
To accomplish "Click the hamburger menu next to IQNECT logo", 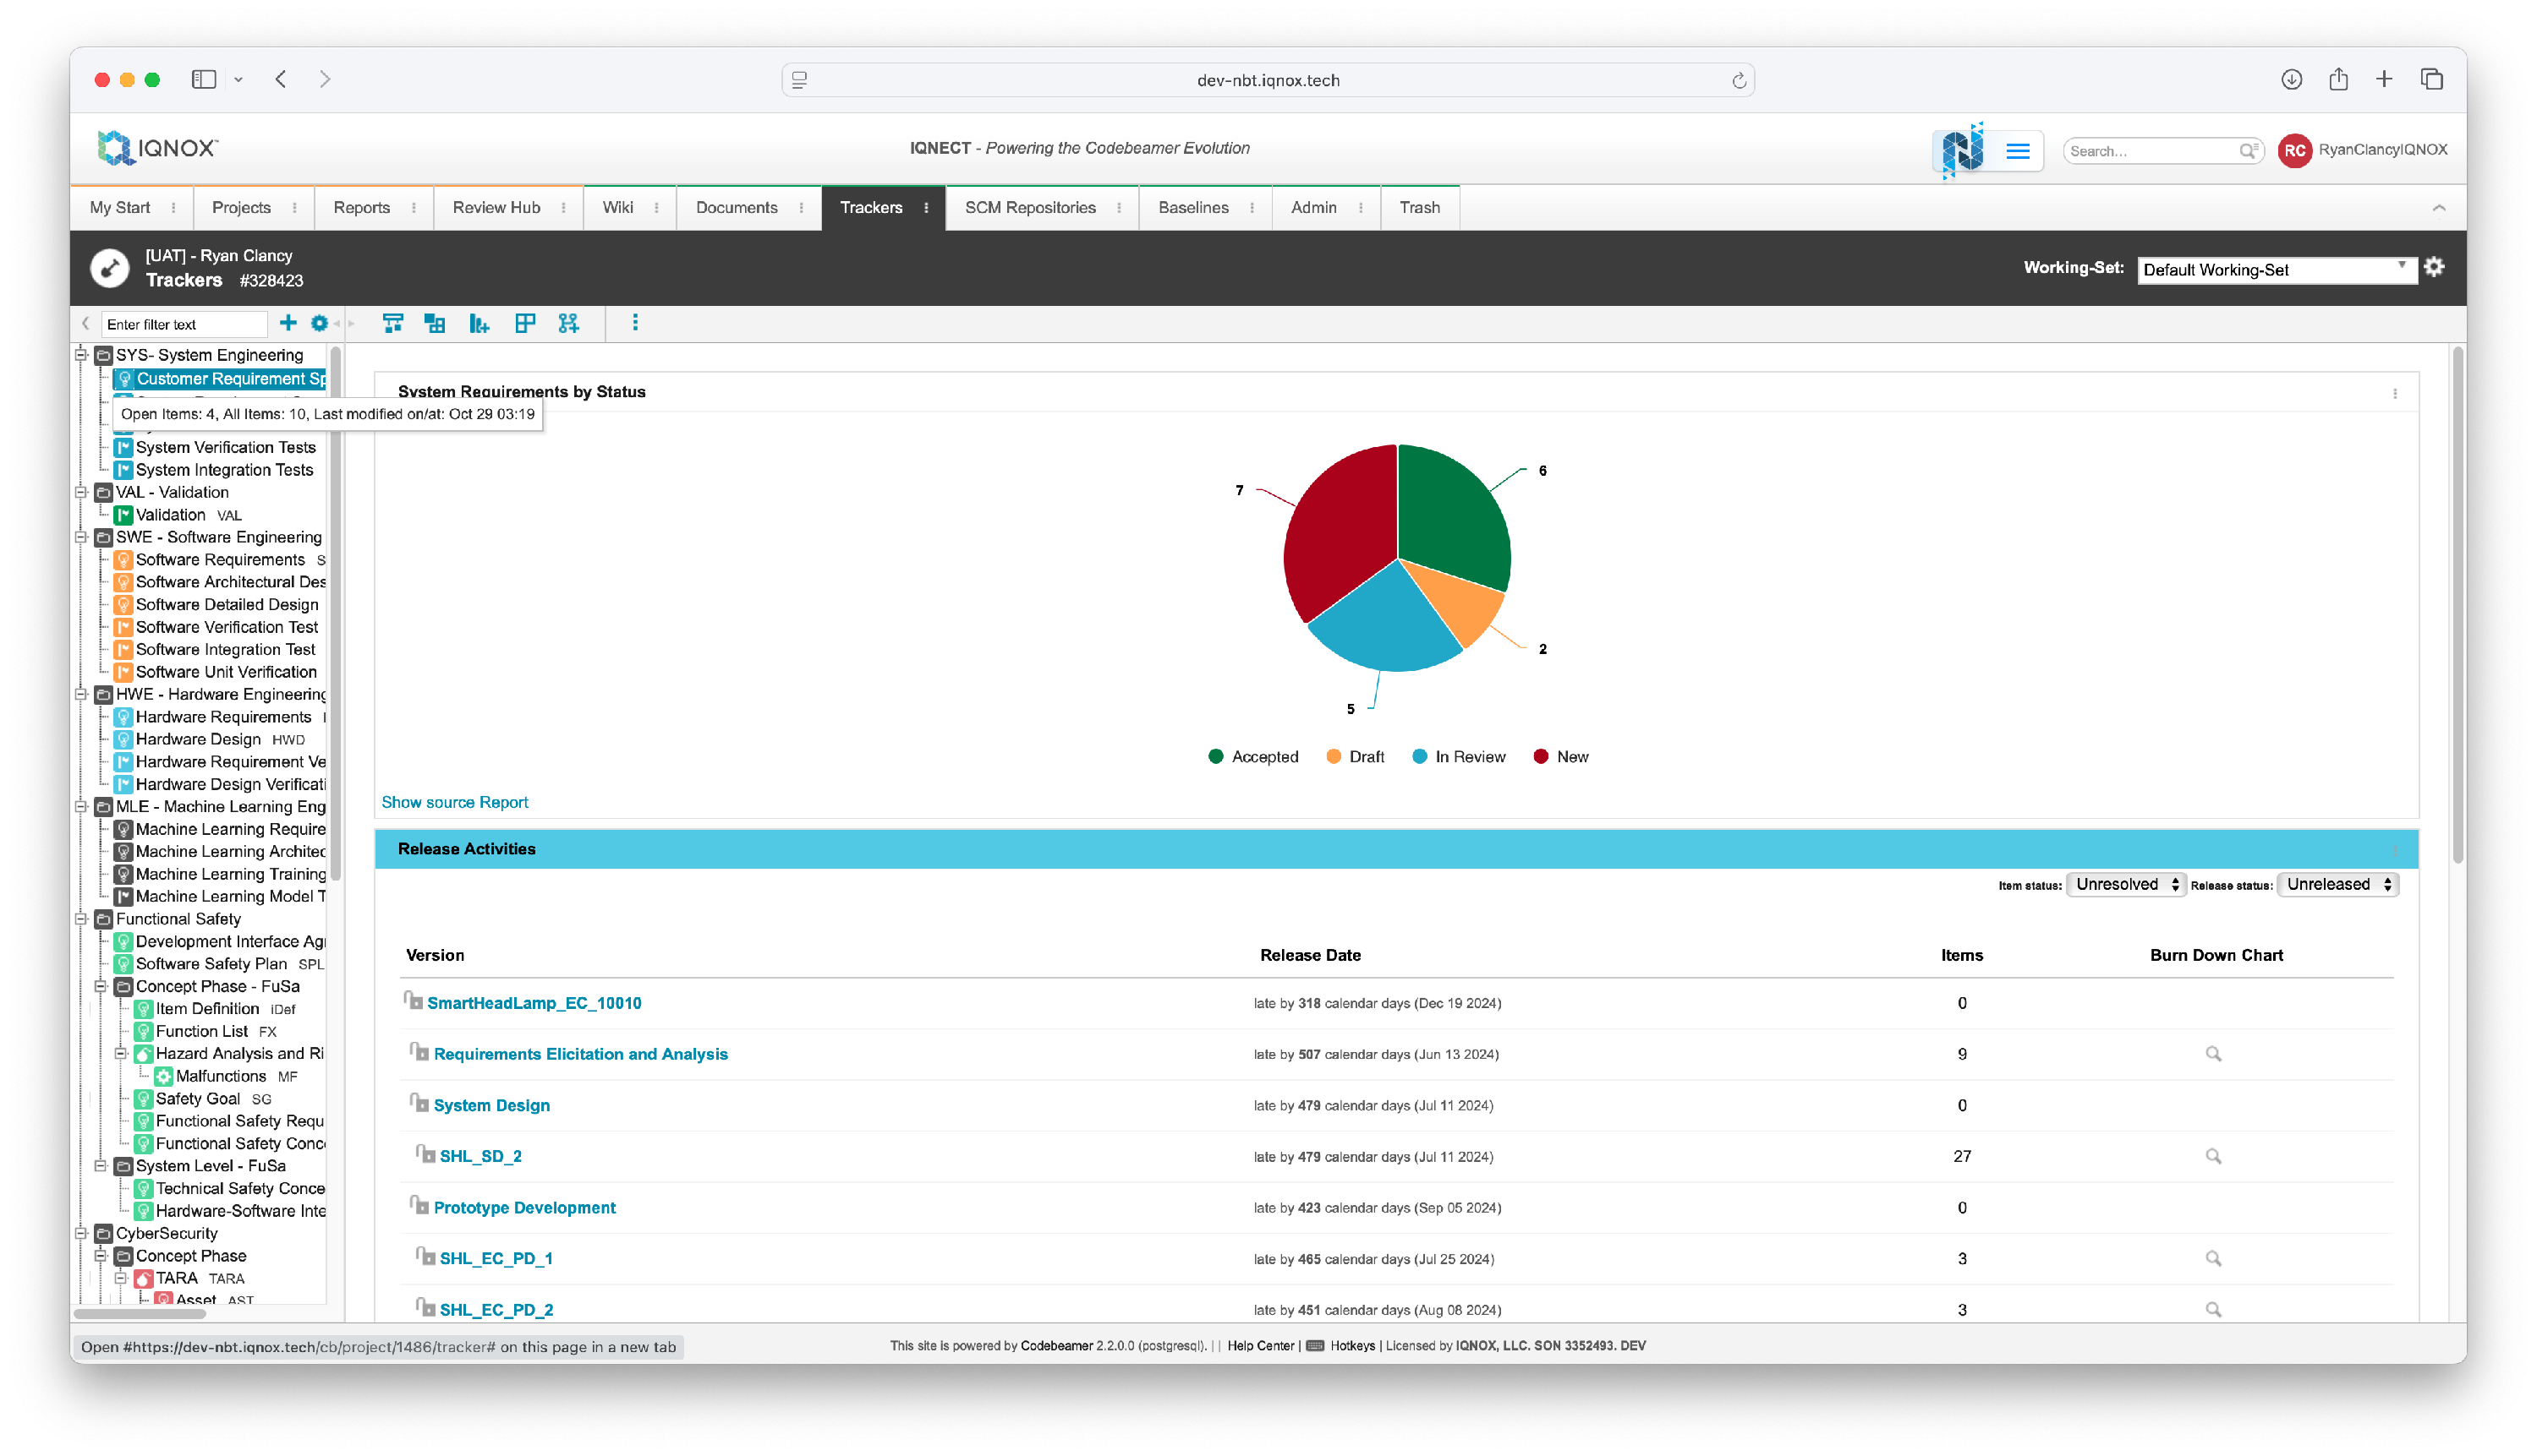I will pos(2018,151).
